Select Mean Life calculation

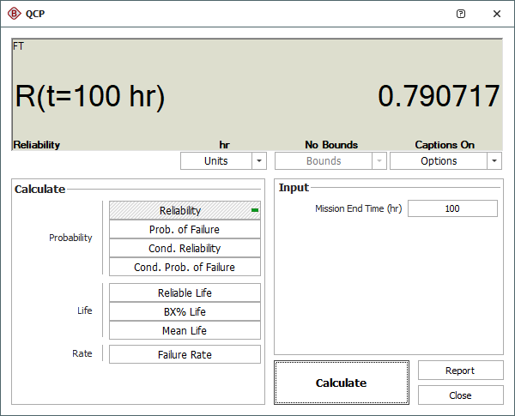pyautogui.click(x=185, y=330)
